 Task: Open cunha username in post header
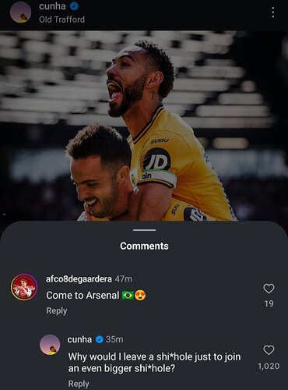click(52, 6)
